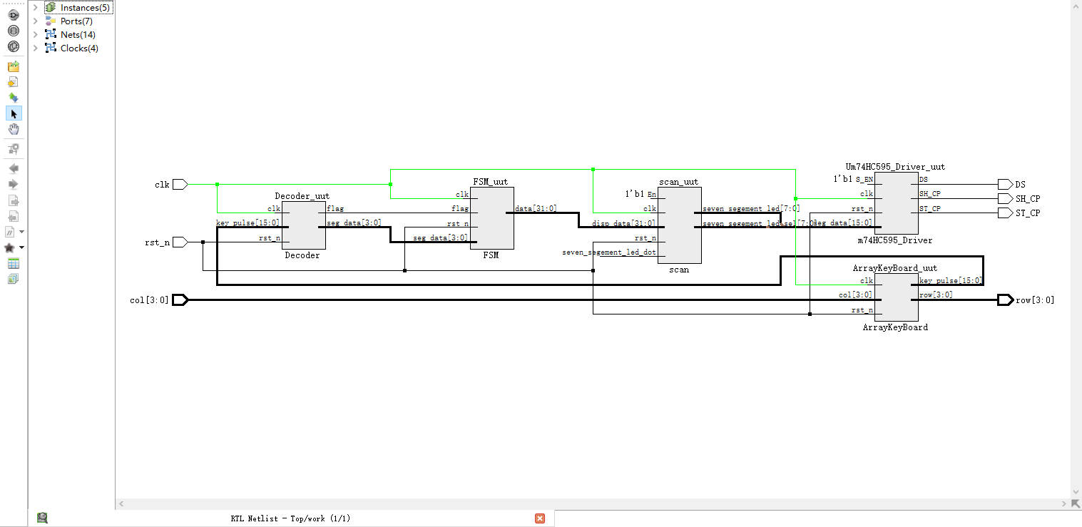Expand the Instances(5) tree node
Screen dimensions: 1082x527
35,7
